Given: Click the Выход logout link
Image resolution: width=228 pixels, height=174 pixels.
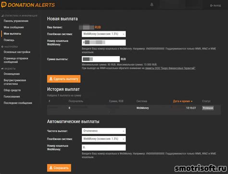Looking at the screenshot, I should point(215,5).
